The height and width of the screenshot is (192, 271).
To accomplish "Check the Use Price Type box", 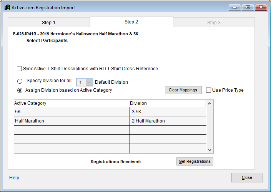I will [x=208, y=90].
